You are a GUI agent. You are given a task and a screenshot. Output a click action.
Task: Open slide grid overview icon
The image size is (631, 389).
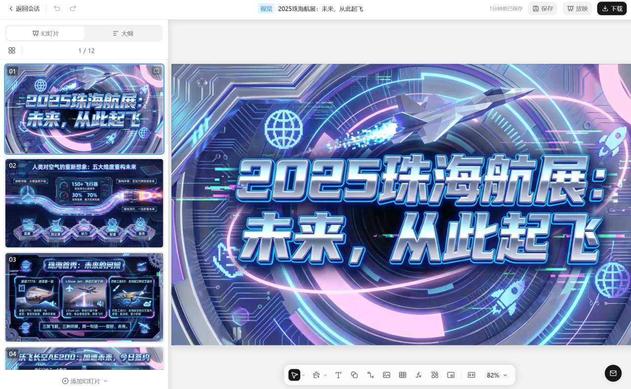(12, 50)
